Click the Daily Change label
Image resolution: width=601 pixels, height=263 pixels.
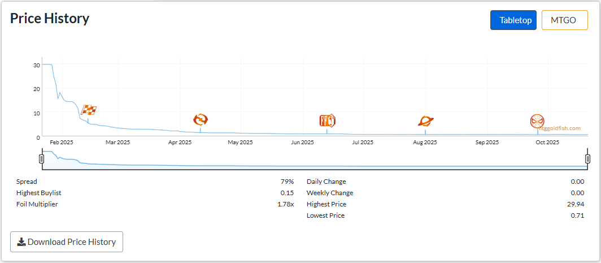[326, 182]
